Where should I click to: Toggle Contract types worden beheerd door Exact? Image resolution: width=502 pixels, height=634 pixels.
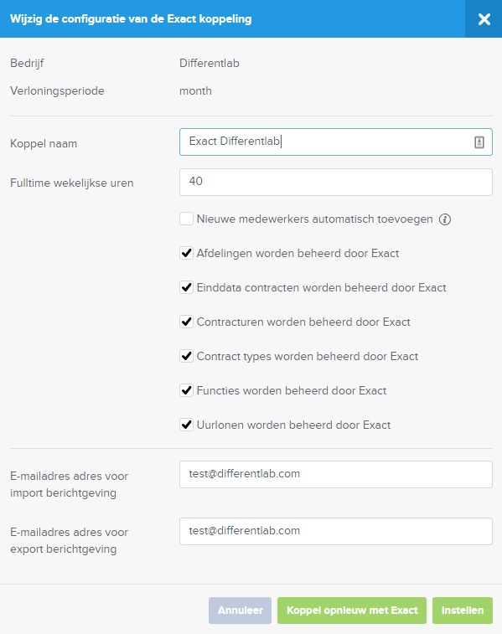click(x=186, y=356)
